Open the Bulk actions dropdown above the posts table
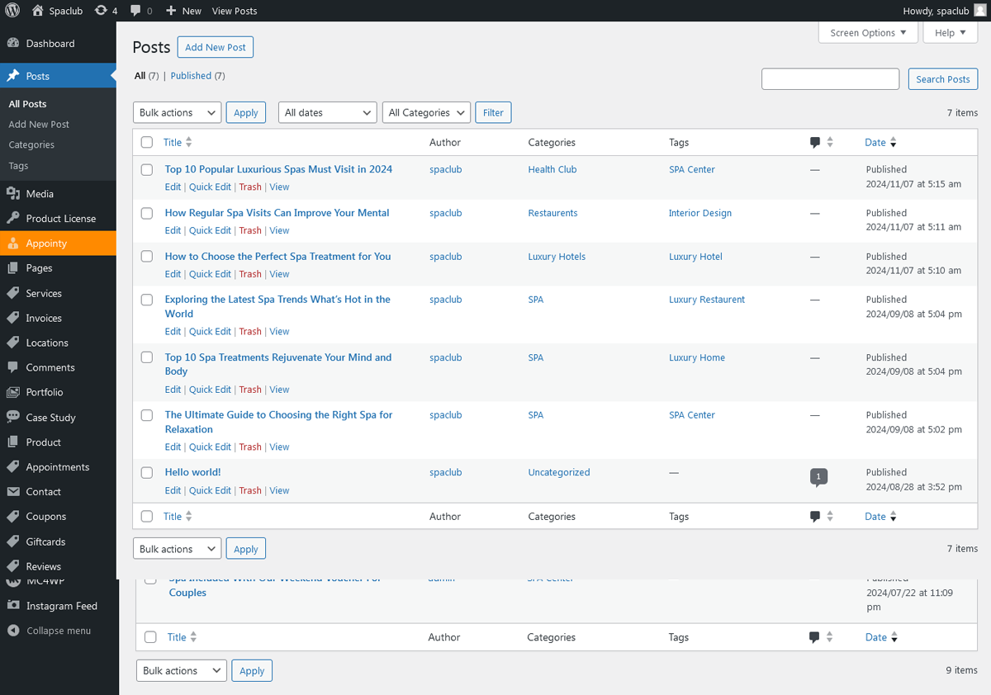 [x=177, y=113]
